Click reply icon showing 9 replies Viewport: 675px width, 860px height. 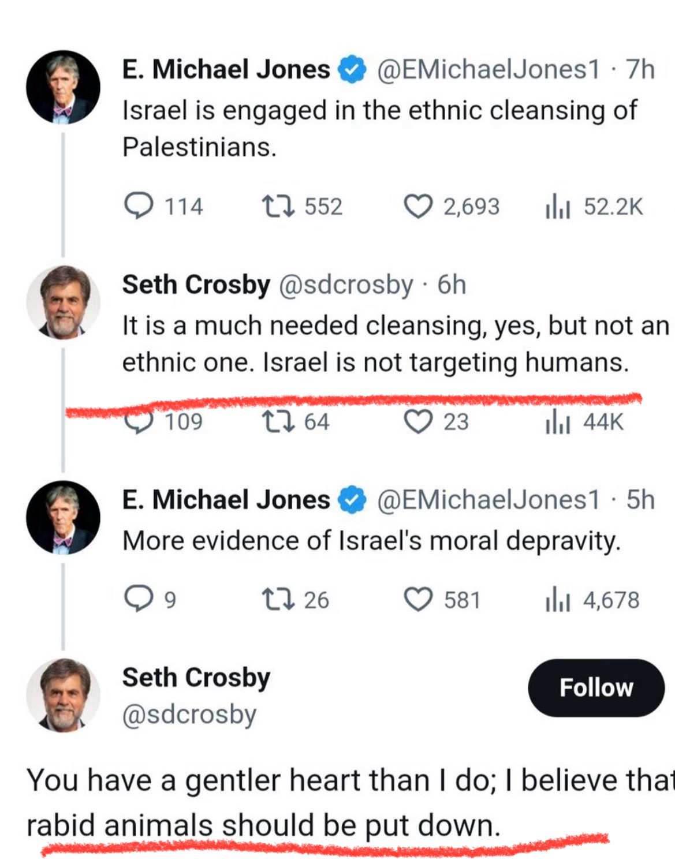pos(139,600)
